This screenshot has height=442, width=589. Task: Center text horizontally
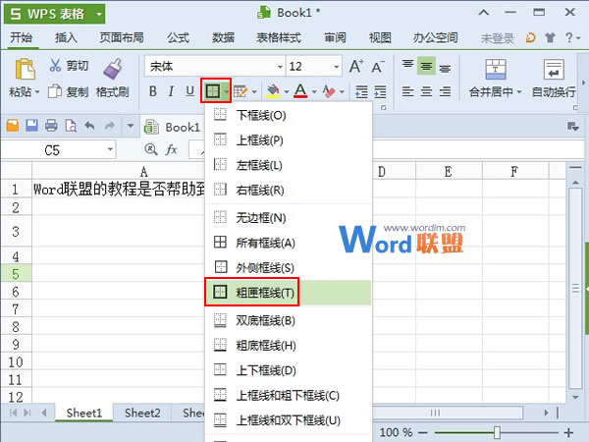(x=426, y=91)
